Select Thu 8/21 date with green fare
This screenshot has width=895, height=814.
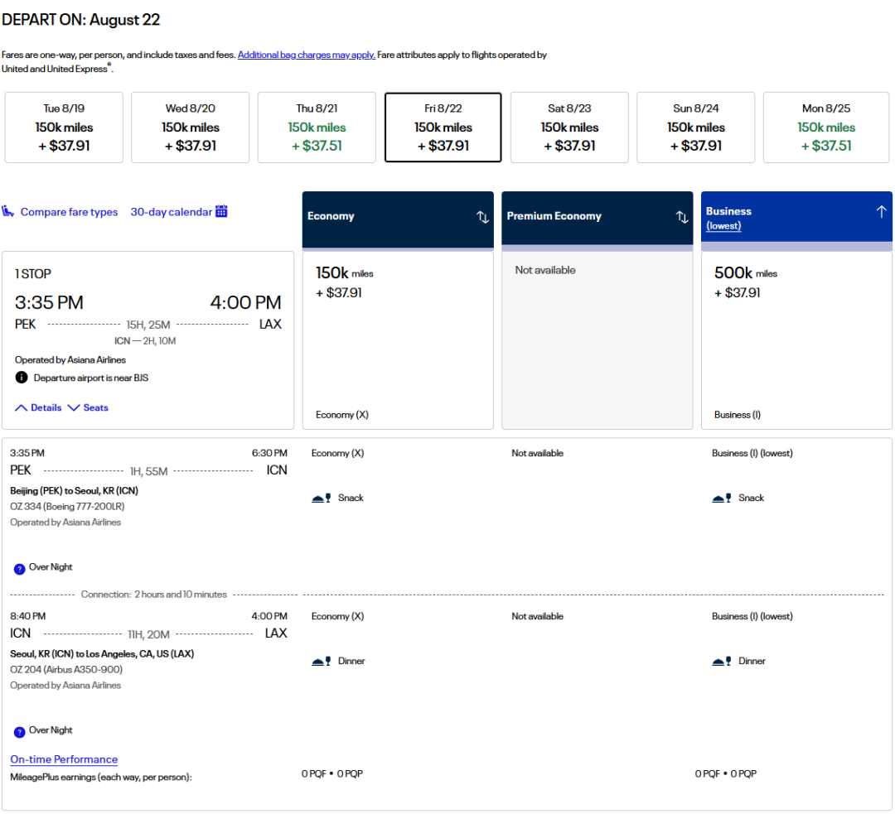(317, 128)
